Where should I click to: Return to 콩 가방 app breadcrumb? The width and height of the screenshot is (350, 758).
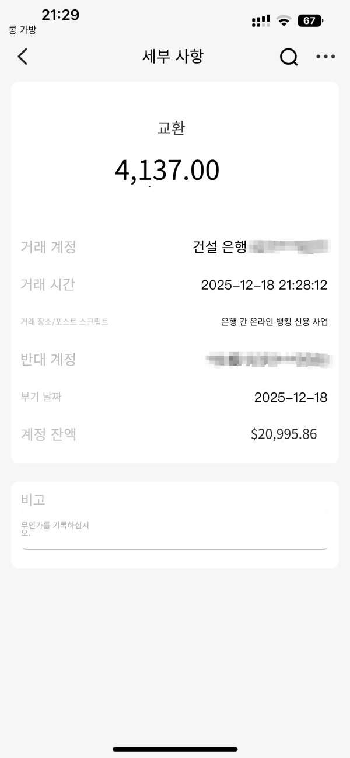click(x=23, y=30)
